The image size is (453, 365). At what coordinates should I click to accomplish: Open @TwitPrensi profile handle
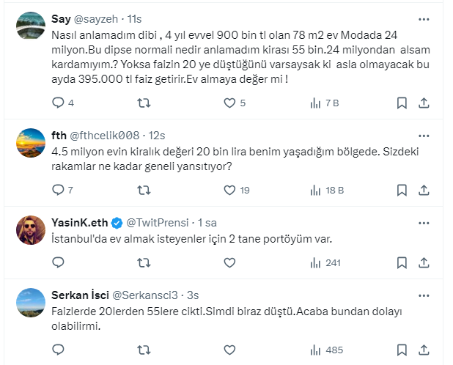153,223
